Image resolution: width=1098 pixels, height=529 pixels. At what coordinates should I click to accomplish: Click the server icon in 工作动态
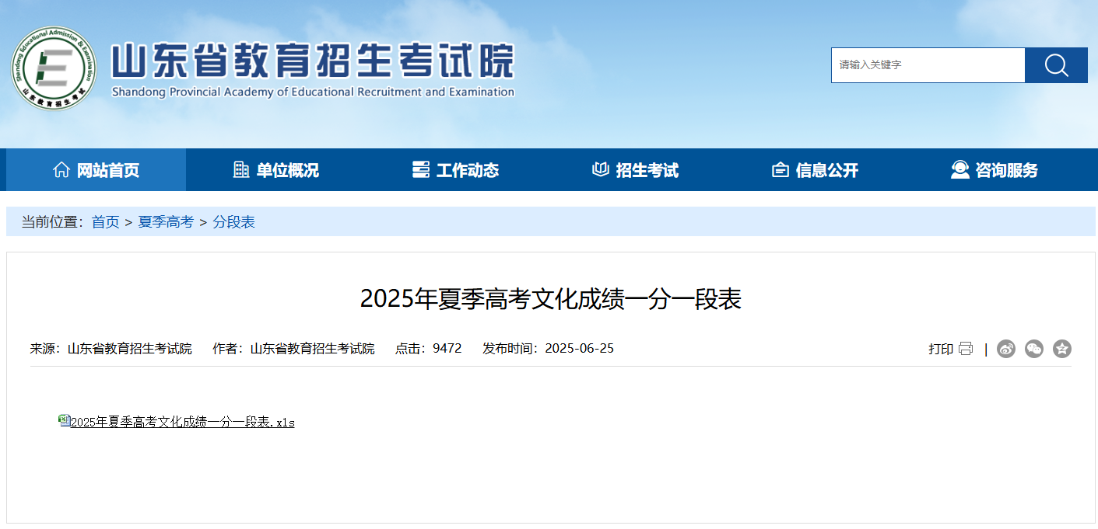pyautogui.click(x=421, y=169)
